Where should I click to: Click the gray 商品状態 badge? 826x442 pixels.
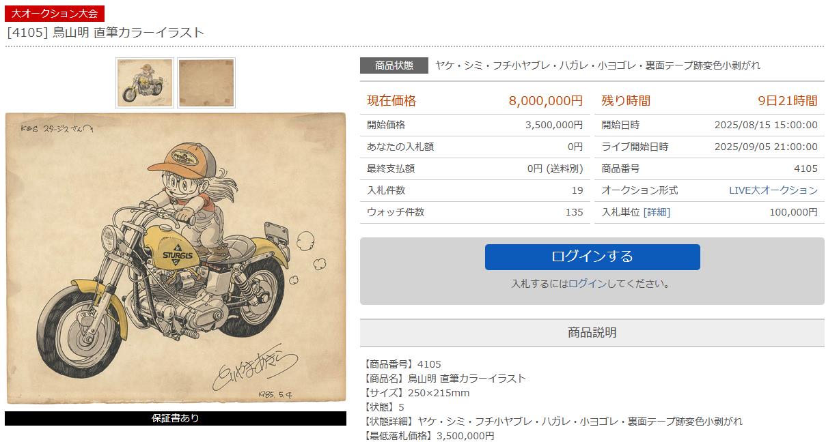coord(394,65)
